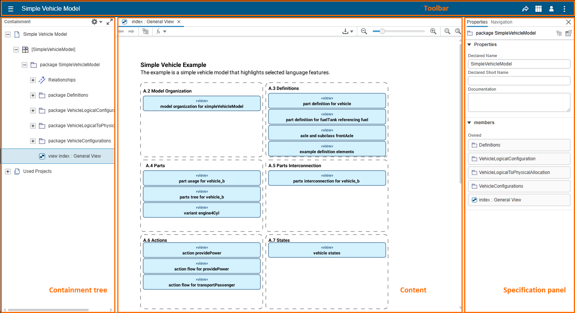Screen dimensions: 575x313
Task: Select the index : General View tab
Action: coord(152,22)
